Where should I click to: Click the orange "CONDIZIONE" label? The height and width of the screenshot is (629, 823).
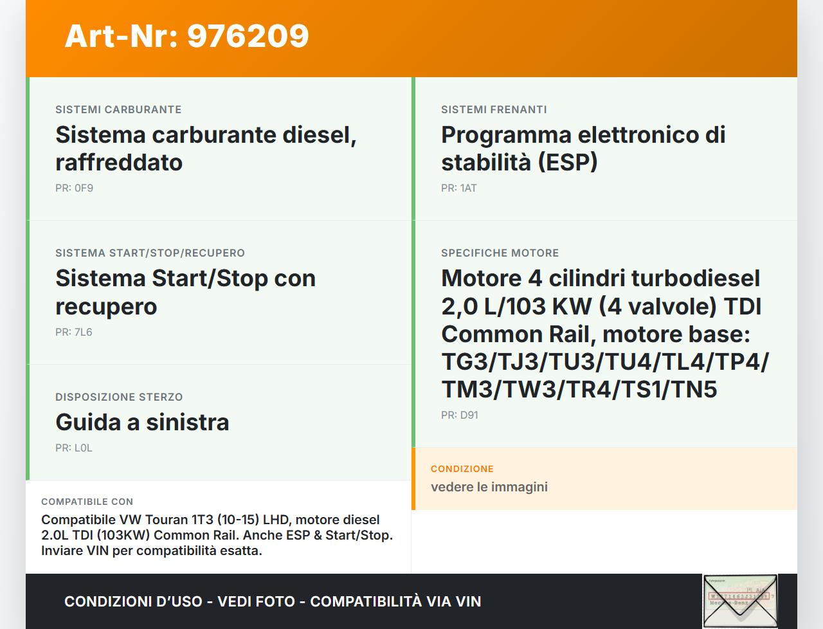[x=462, y=469]
